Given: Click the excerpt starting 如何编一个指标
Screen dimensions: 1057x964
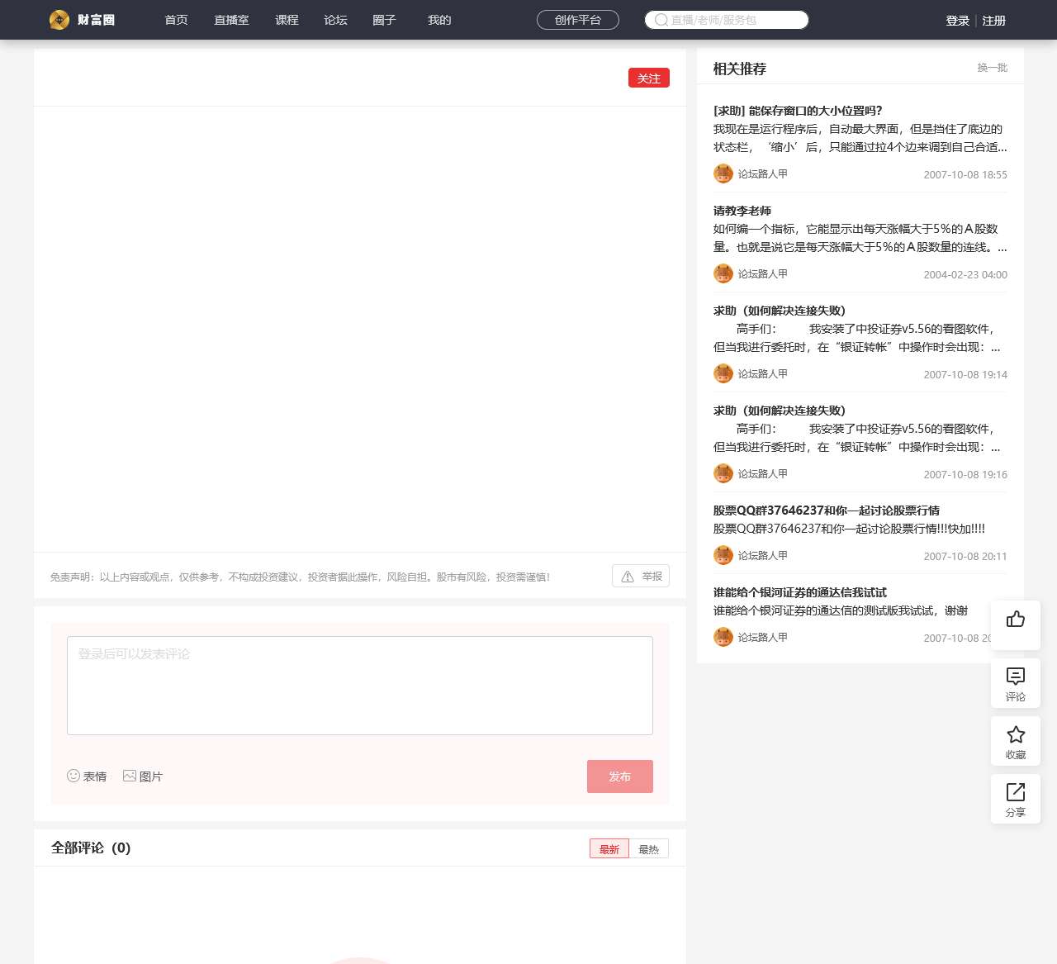Looking at the screenshot, I should [x=860, y=238].
